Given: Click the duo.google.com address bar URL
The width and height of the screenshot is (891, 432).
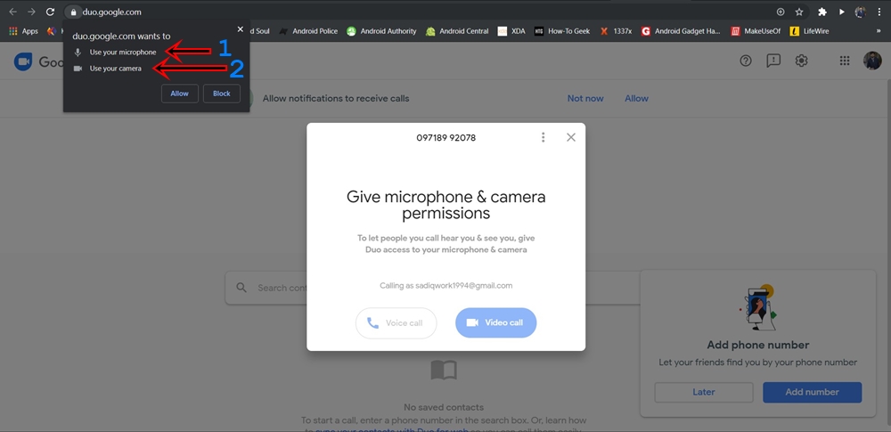Looking at the screenshot, I should [x=112, y=12].
